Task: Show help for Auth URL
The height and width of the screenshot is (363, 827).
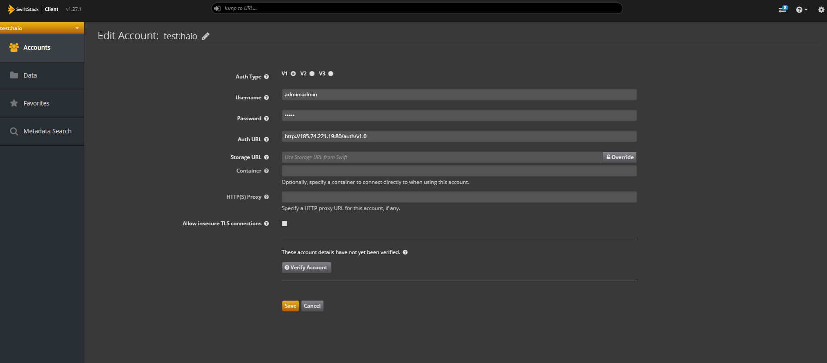Action: (266, 139)
